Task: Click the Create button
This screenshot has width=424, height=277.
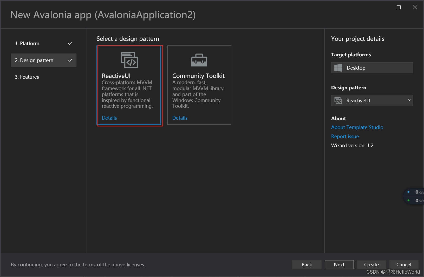Action: (371, 265)
